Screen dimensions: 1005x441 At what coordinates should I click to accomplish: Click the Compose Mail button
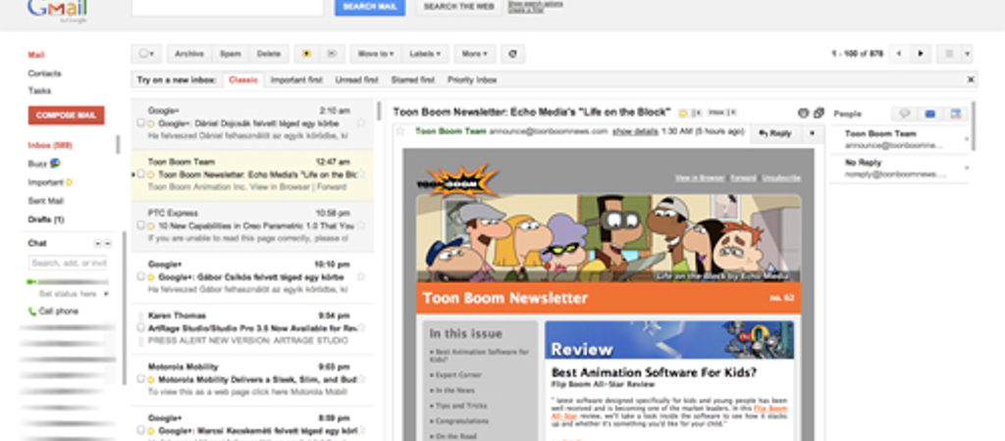click(66, 116)
